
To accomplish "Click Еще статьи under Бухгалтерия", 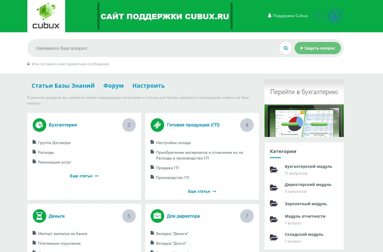I will coord(84,176).
